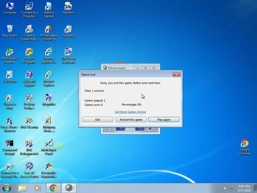The height and width of the screenshot is (193, 257).
Task: Click the Games played: 1 text
Action: 95,101
